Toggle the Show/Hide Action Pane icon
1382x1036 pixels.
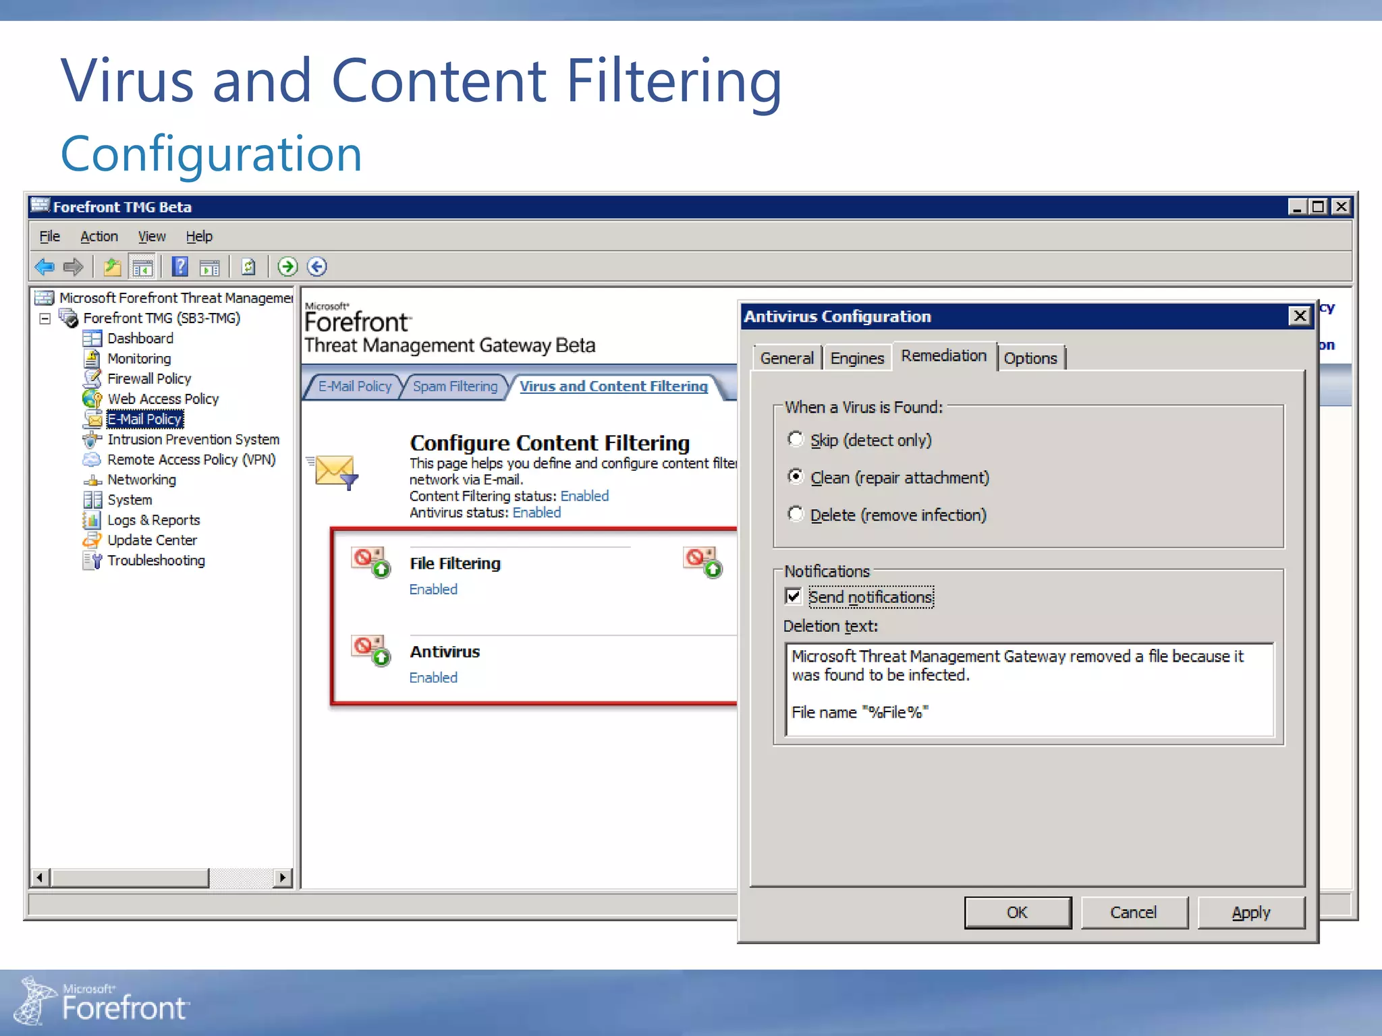tap(210, 268)
